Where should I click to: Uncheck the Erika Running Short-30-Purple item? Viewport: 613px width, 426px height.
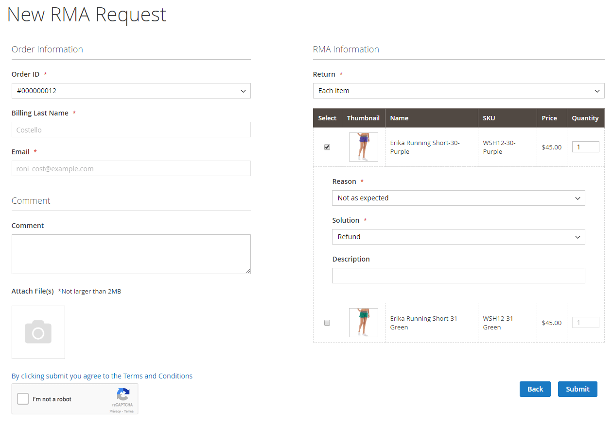click(x=327, y=147)
